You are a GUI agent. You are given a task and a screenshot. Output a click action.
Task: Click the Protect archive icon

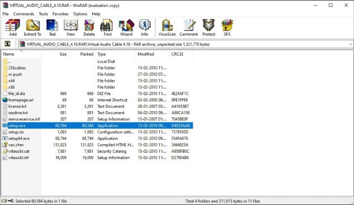209,28
